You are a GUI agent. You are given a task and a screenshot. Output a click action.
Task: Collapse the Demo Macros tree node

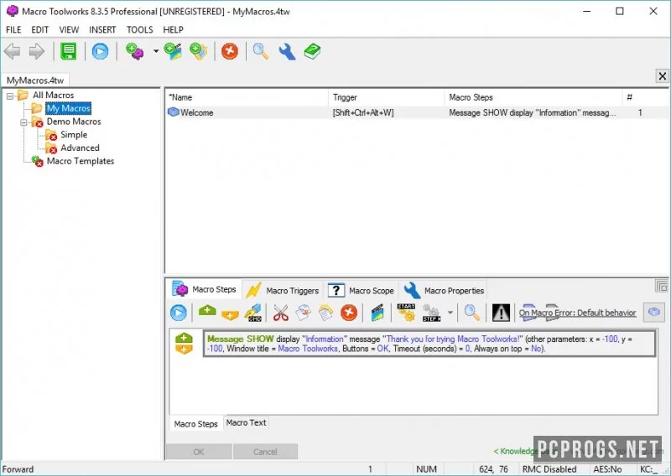24,122
